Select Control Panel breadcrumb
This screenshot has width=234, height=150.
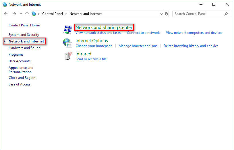(53, 14)
